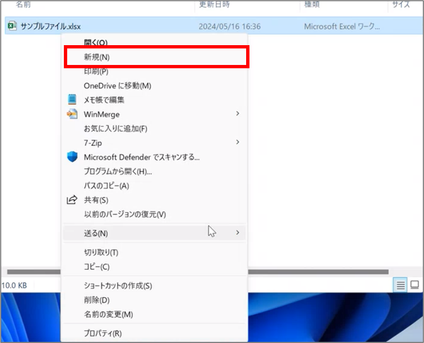This screenshot has width=424, height=343.
Task: Click the Excel icon of サンプルファイル.xlsx
Action: 12,26
